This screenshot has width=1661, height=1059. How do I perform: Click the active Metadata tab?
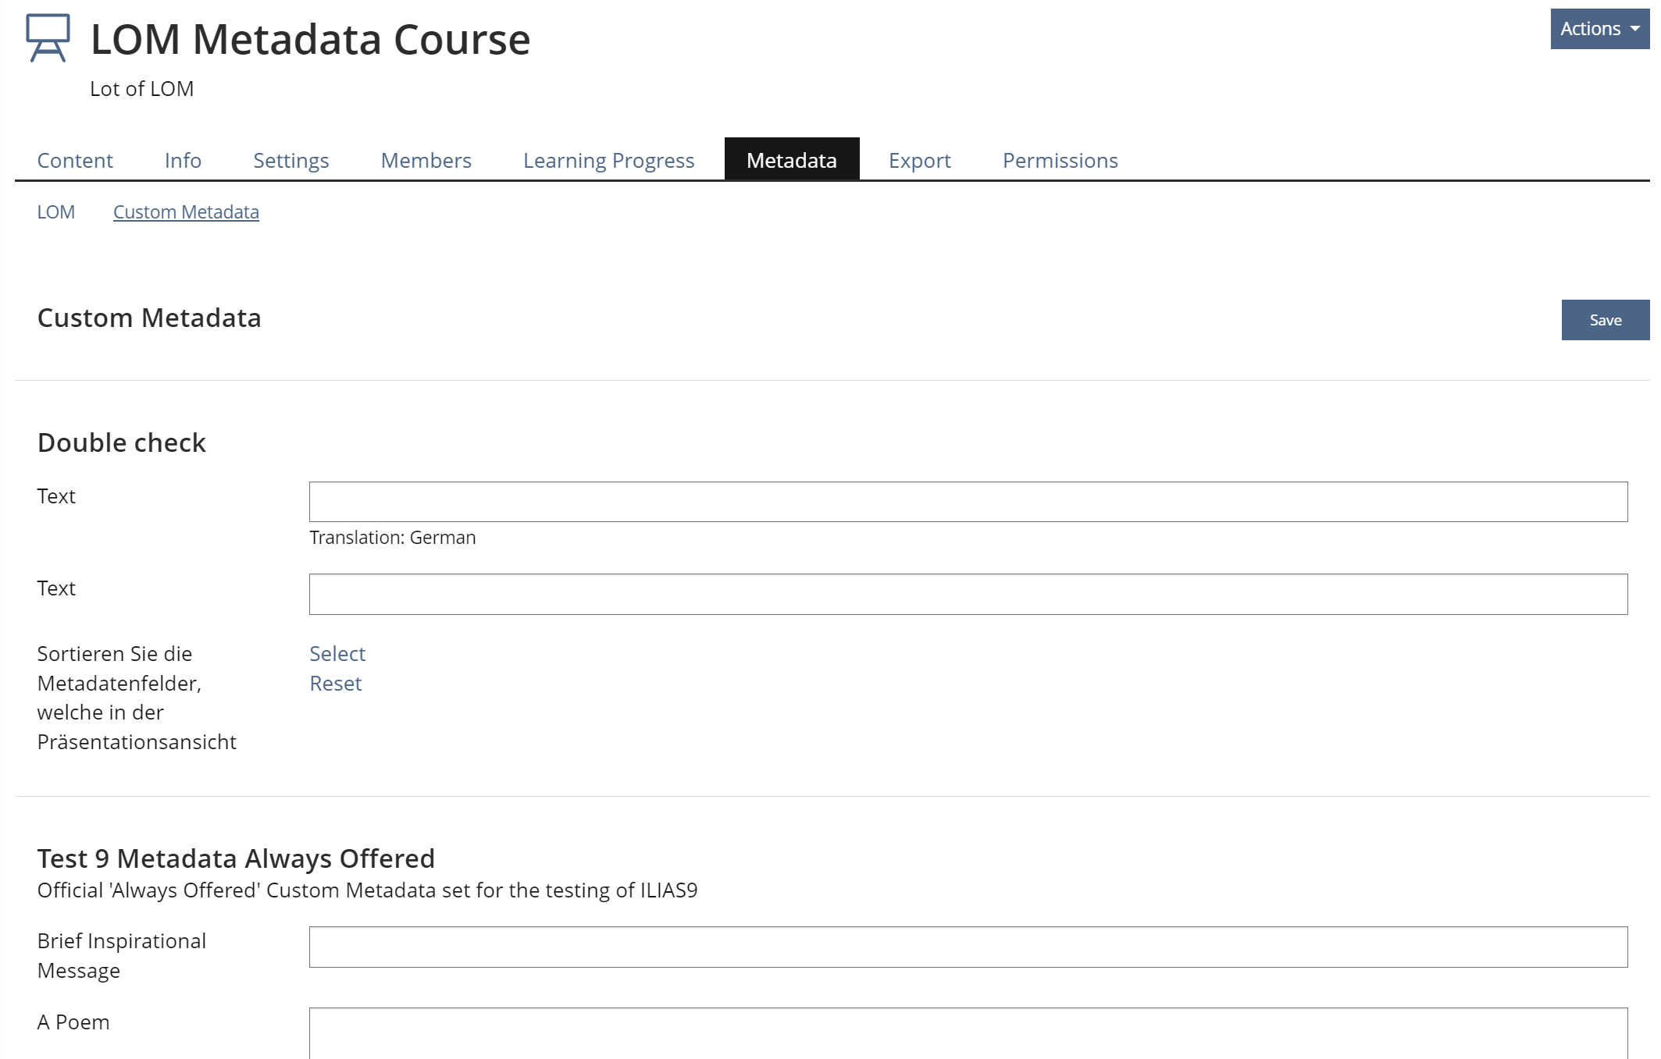point(791,160)
